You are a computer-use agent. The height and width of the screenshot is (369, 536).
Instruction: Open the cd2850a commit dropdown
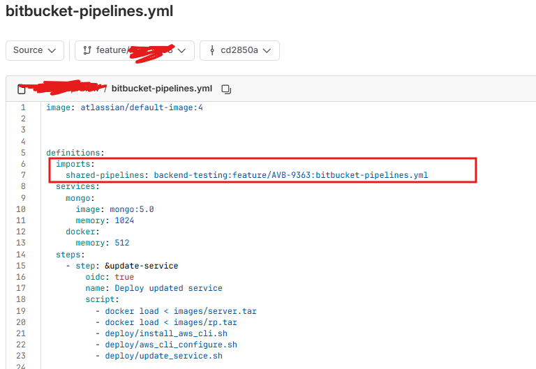pyautogui.click(x=239, y=50)
